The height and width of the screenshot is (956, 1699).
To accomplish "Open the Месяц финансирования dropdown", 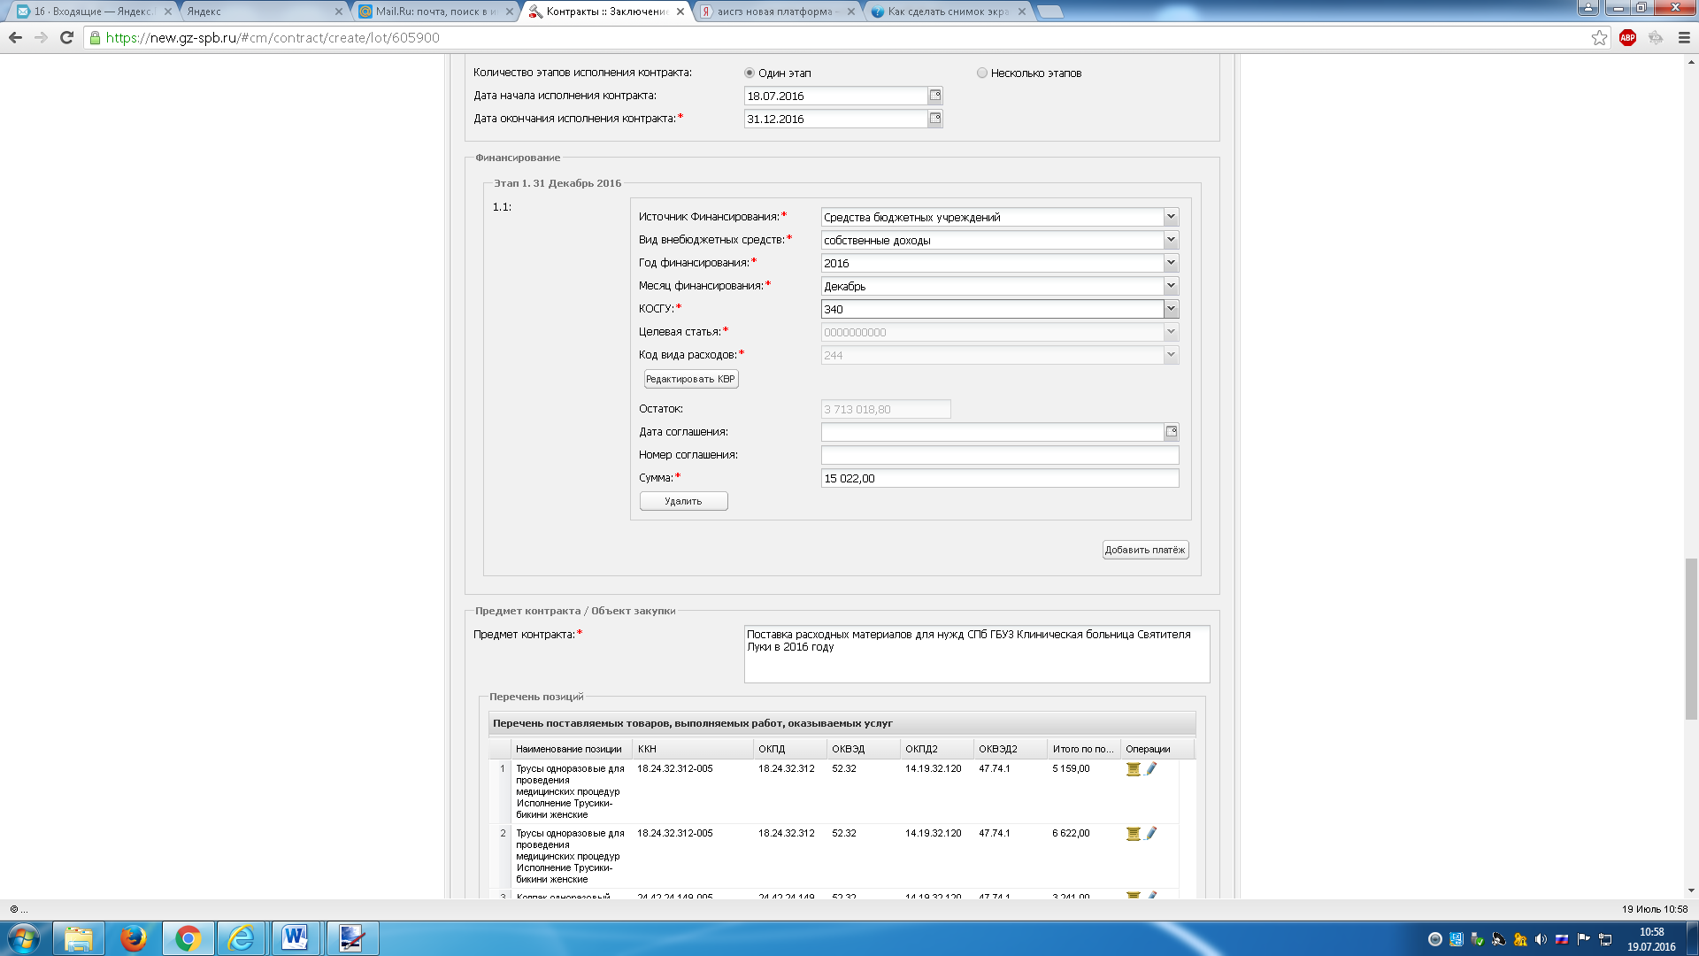I will [1171, 286].
